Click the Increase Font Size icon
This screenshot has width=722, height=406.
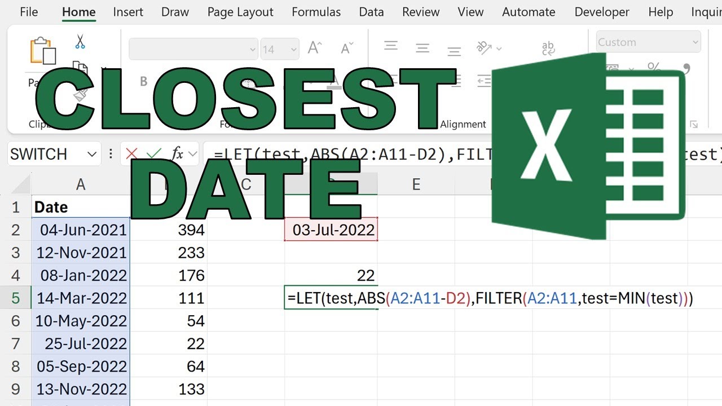[x=315, y=48]
